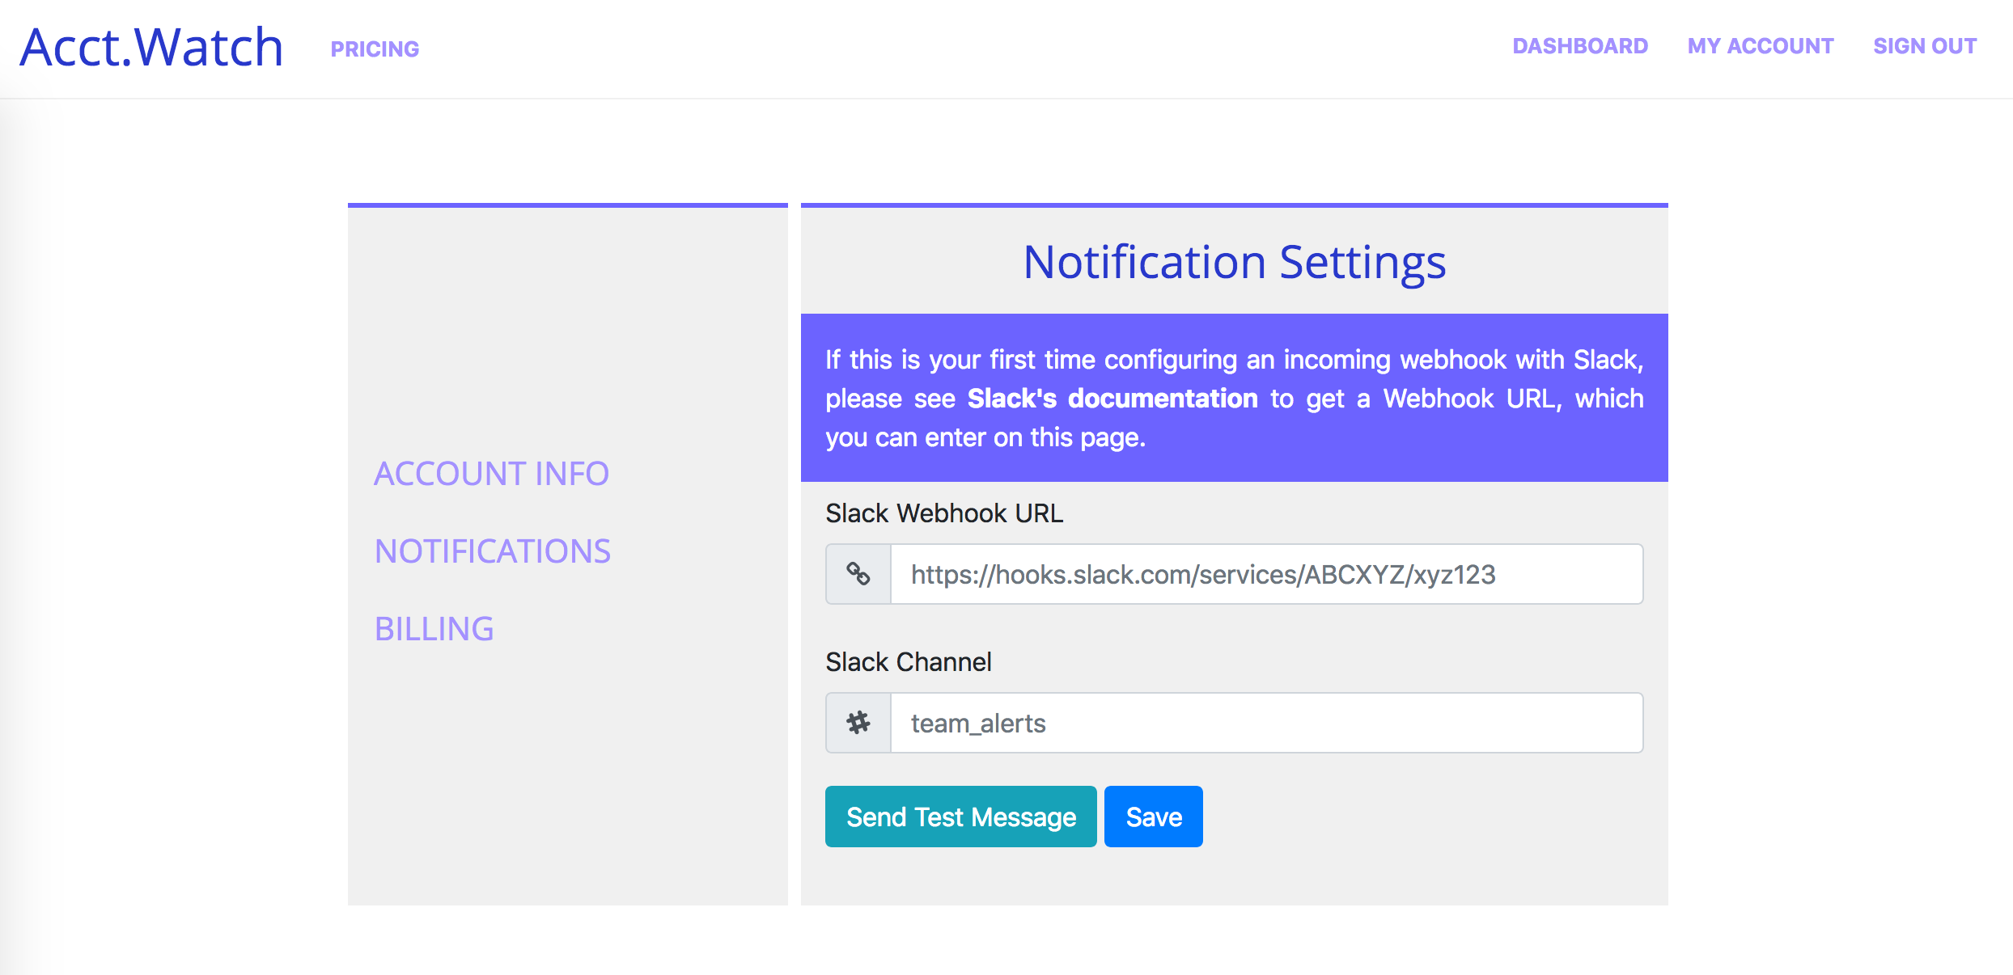Screen dimensions: 2013x975
Task: Click the Slack Channel label
Action: coord(908,662)
